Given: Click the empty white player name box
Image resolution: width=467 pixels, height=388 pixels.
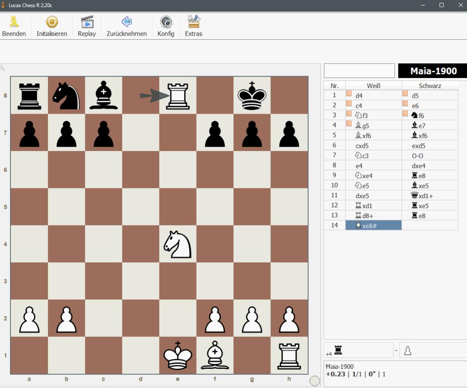Looking at the screenshot, I should point(359,71).
